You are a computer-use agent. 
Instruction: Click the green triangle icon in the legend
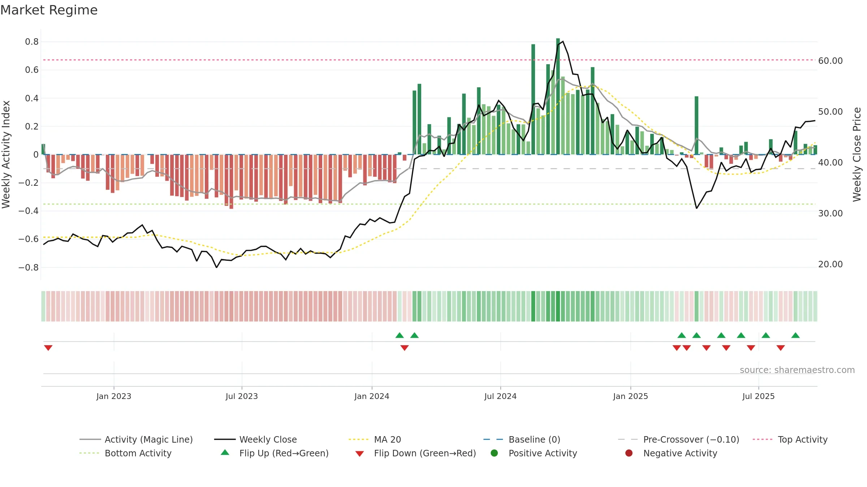click(225, 452)
